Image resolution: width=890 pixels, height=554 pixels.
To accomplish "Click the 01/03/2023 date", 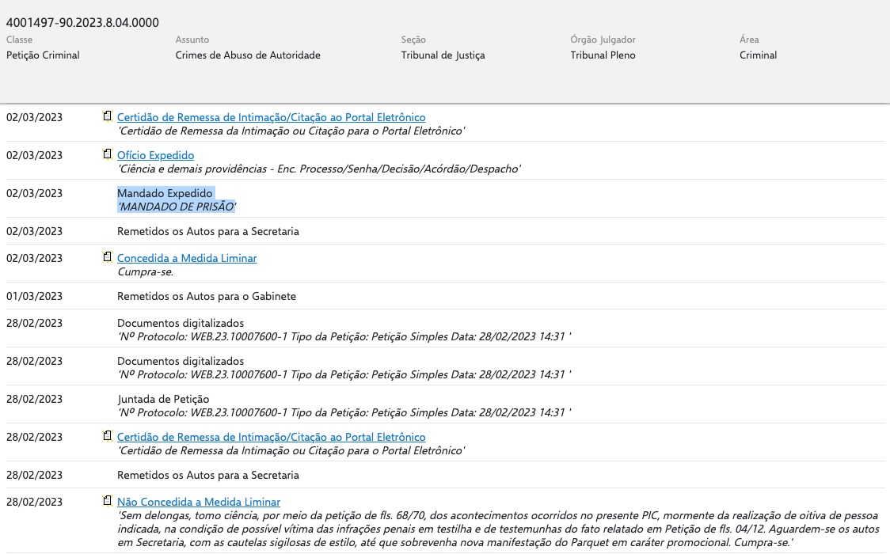I will (x=34, y=296).
